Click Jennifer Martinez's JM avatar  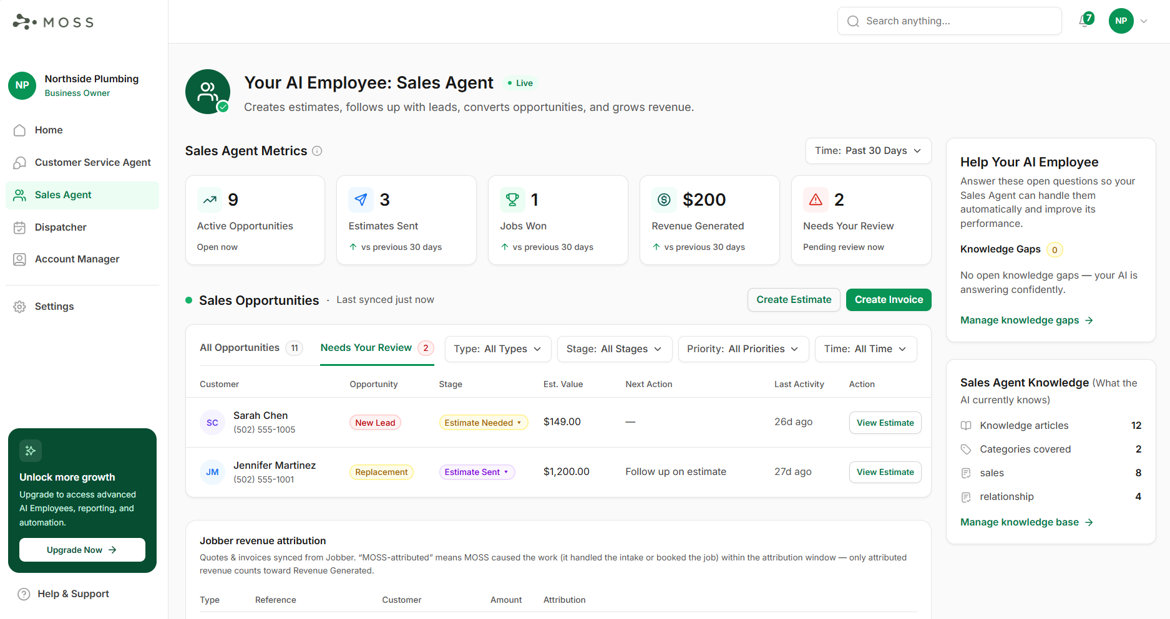tap(212, 472)
